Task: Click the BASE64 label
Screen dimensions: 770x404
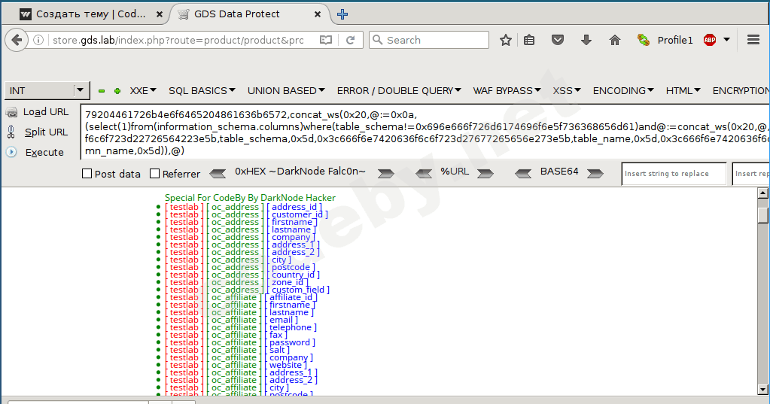Action: [x=559, y=172]
